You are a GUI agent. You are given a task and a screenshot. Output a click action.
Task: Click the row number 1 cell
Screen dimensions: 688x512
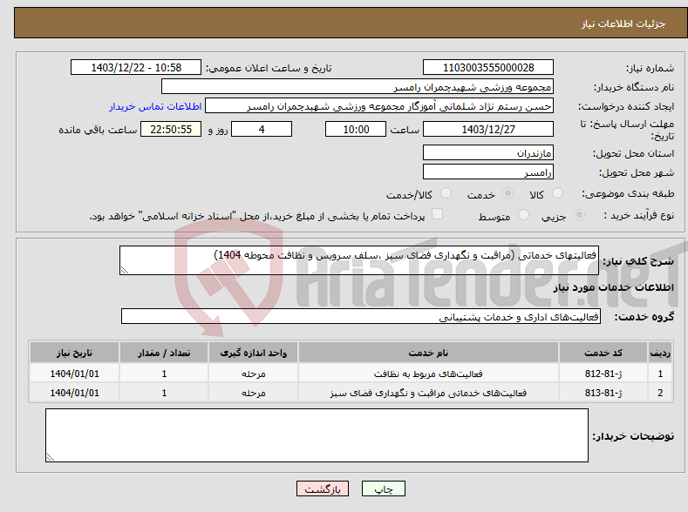[660, 374]
